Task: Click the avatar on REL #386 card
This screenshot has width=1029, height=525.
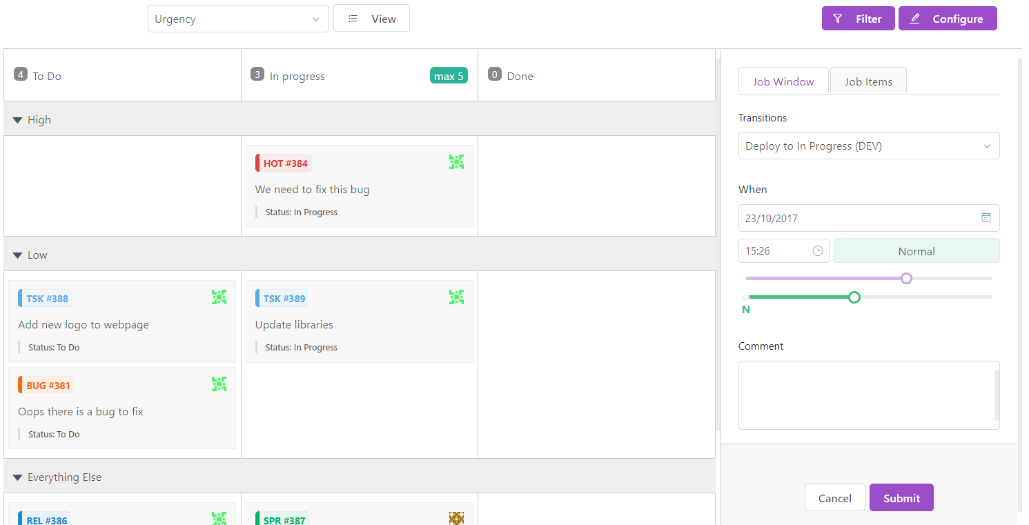Action: 219,518
